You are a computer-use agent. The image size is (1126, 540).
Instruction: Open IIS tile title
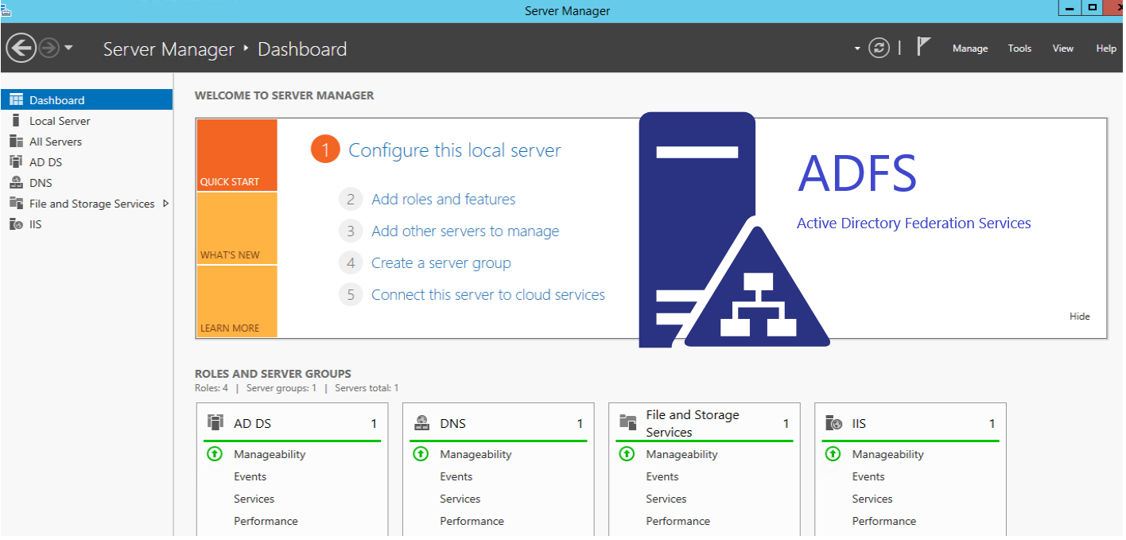[859, 424]
